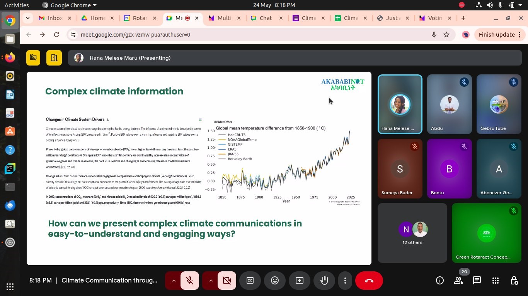The width and height of the screenshot is (528, 296).
Task: Toggle the muted microphone button
Action: (x=189, y=281)
